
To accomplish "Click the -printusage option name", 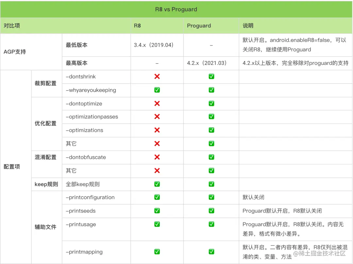I will 81,224.
